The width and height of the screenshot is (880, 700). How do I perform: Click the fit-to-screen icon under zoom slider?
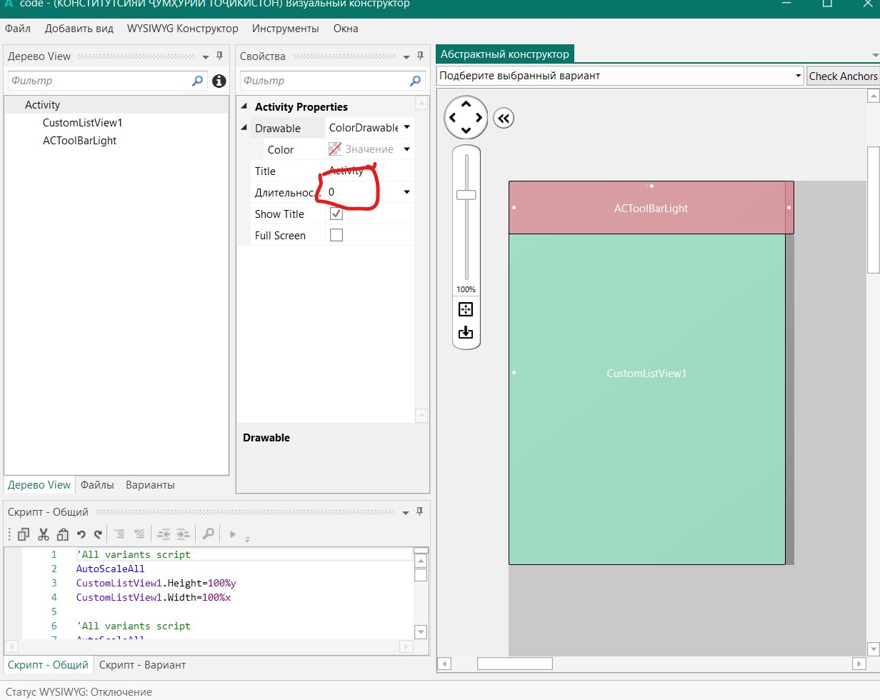[466, 309]
